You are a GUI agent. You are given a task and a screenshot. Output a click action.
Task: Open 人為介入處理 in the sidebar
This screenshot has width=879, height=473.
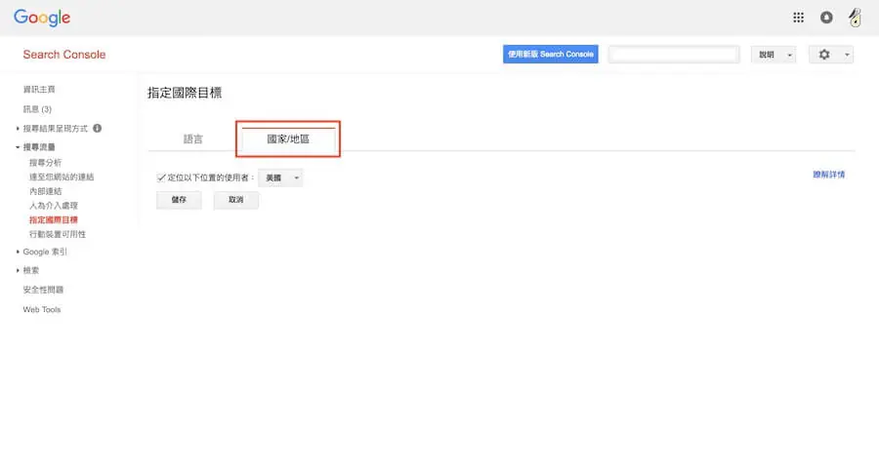click(54, 206)
